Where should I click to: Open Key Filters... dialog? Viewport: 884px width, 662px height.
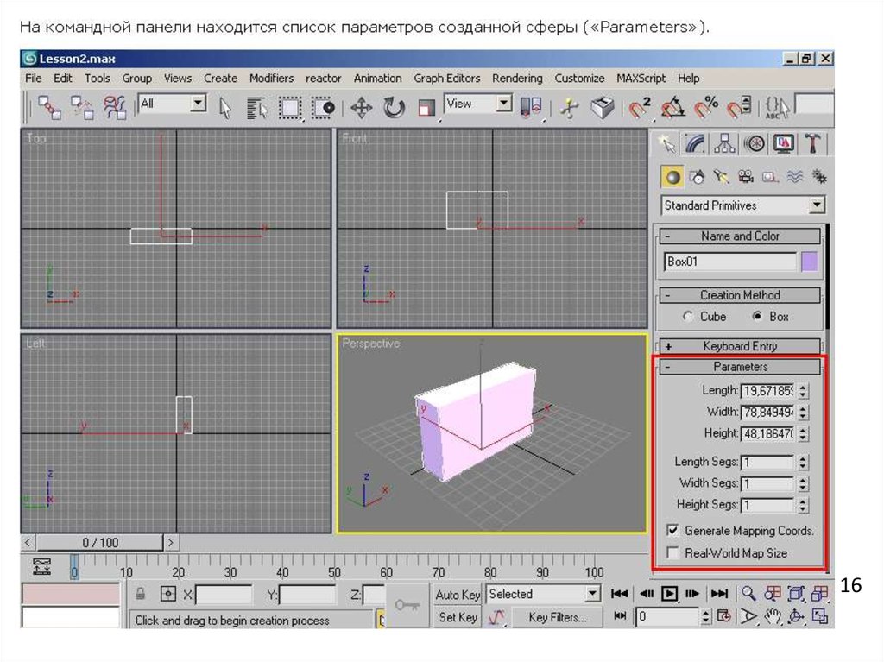pyautogui.click(x=557, y=617)
